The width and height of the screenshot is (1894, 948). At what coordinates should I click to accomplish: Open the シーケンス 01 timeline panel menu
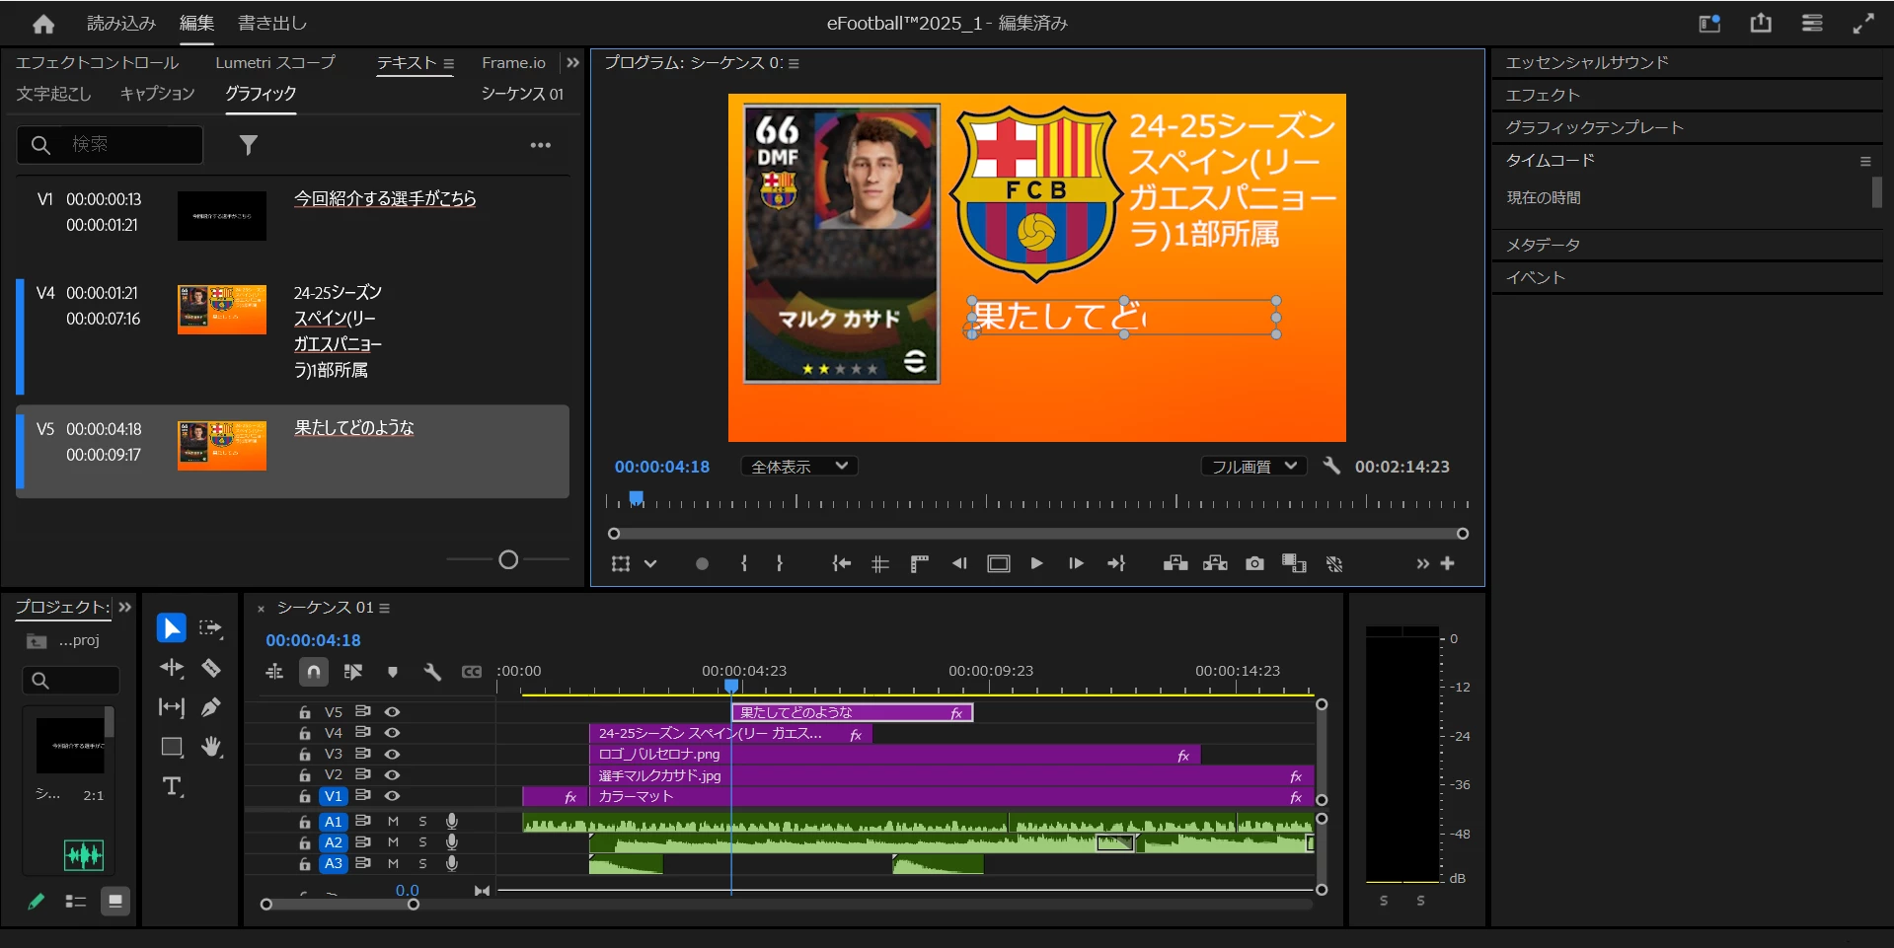tap(385, 608)
